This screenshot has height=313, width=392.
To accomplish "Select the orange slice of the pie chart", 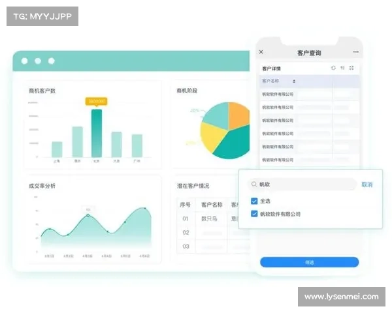I will pyautogui.click(x=239, y=115).
